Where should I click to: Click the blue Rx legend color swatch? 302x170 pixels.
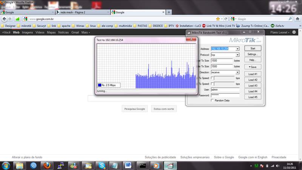pyautogui.click(x=100, y=85)
